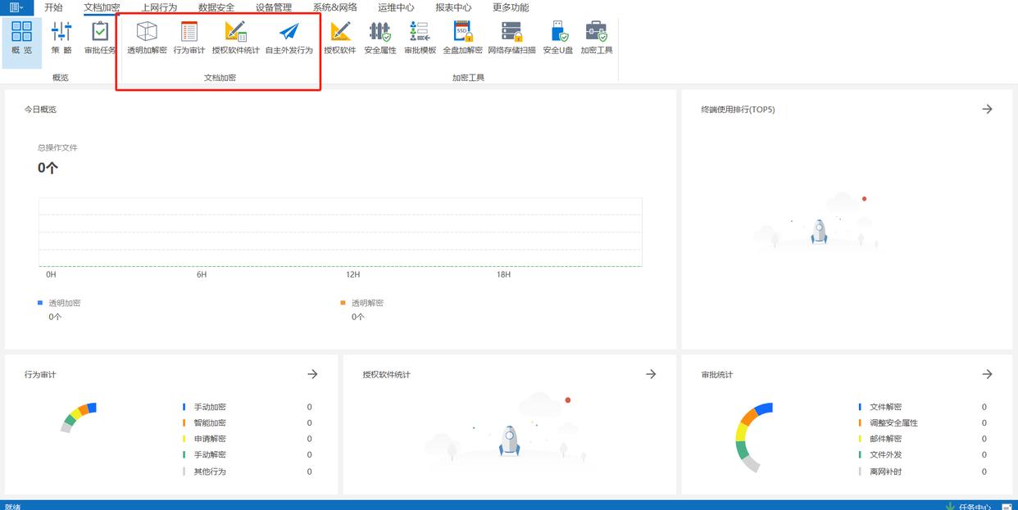The image size is (1018, 510).
Task: Open the application menu dropdown at top-left
Action: click(x=16, y=7)
